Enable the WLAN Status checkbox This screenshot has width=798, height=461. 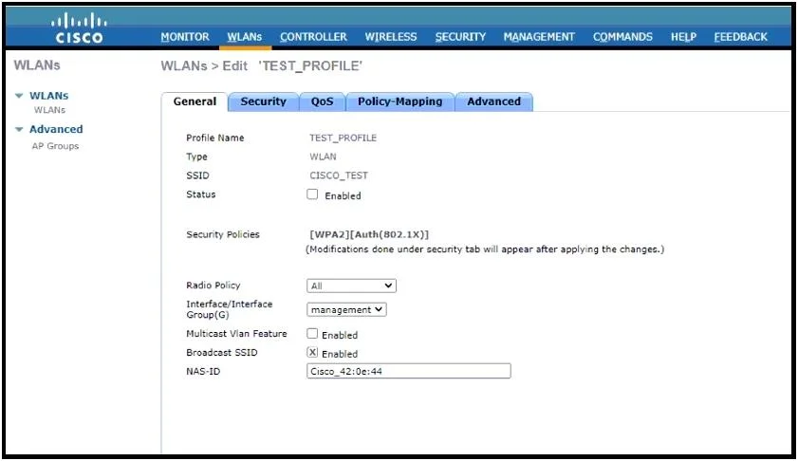click(x=312, y=194)
